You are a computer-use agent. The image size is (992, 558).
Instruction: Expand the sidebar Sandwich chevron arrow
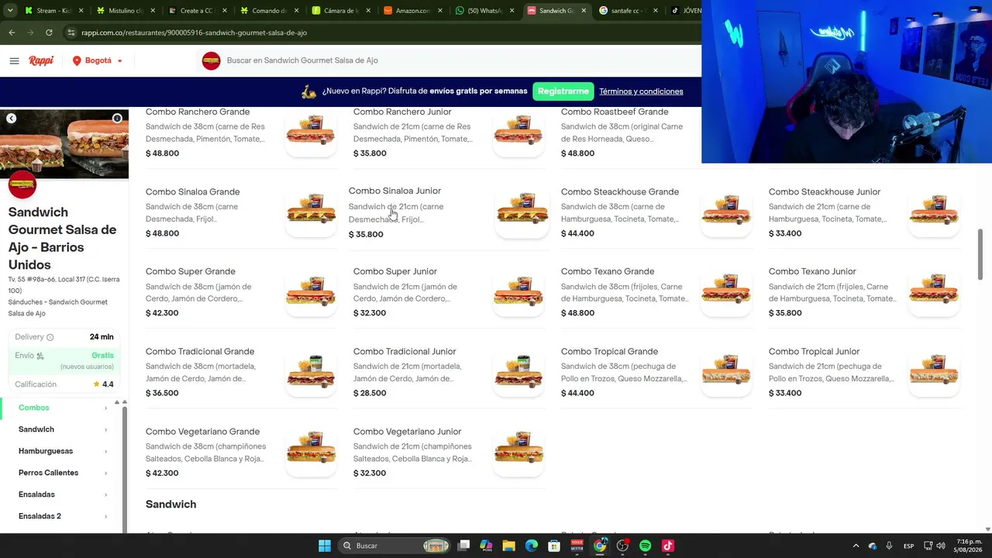[106, 429]
